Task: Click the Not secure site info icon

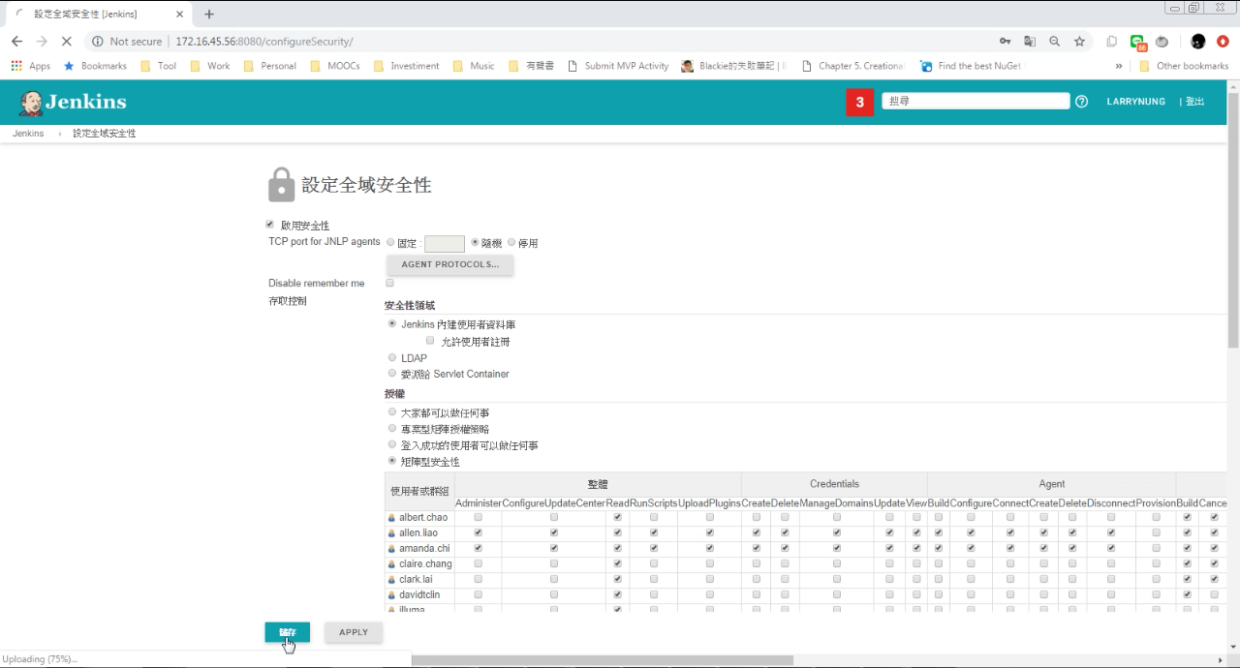Action: (x=97, y=42)
